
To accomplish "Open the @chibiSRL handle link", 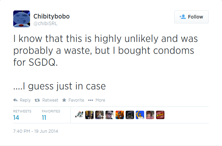I will (45, 23).
